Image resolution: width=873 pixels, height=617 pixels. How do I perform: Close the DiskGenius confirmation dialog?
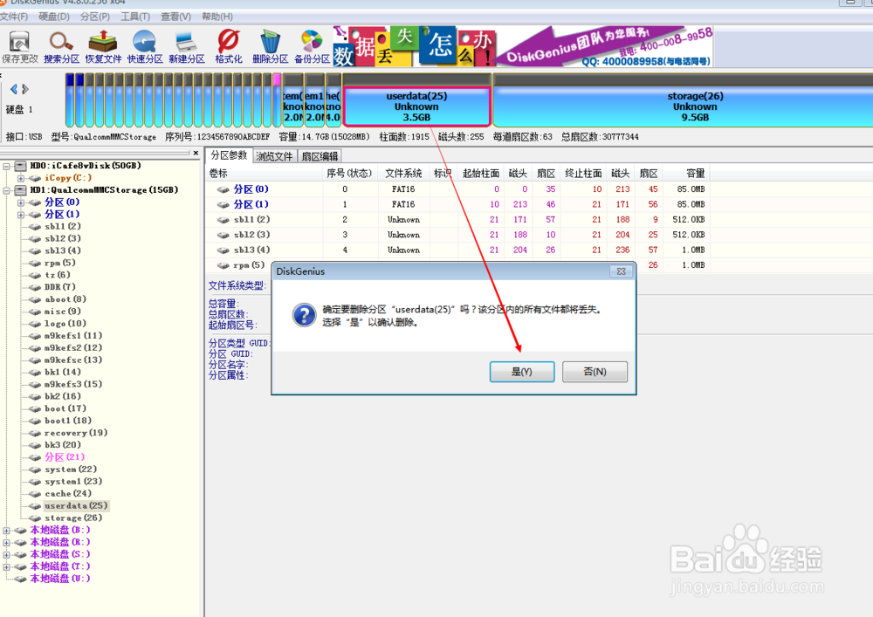tap(621, 271)
